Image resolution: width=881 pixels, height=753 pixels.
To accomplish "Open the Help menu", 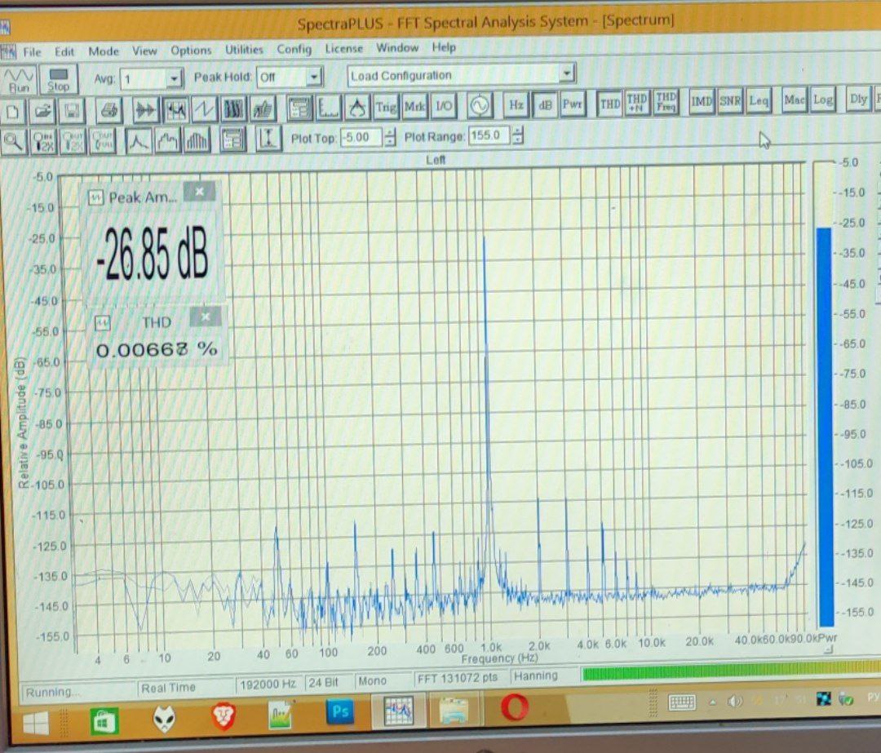I will pos(444,47).
